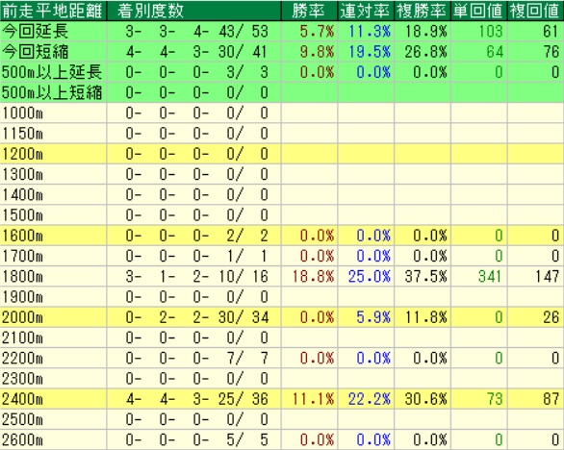Click the 26 value in 2000m row
564x450 pixels.
click(x=551, y=317)
